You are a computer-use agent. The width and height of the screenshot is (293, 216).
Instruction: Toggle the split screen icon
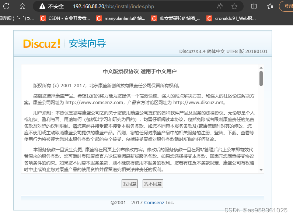pyautogui.click(x=254, y=6)
